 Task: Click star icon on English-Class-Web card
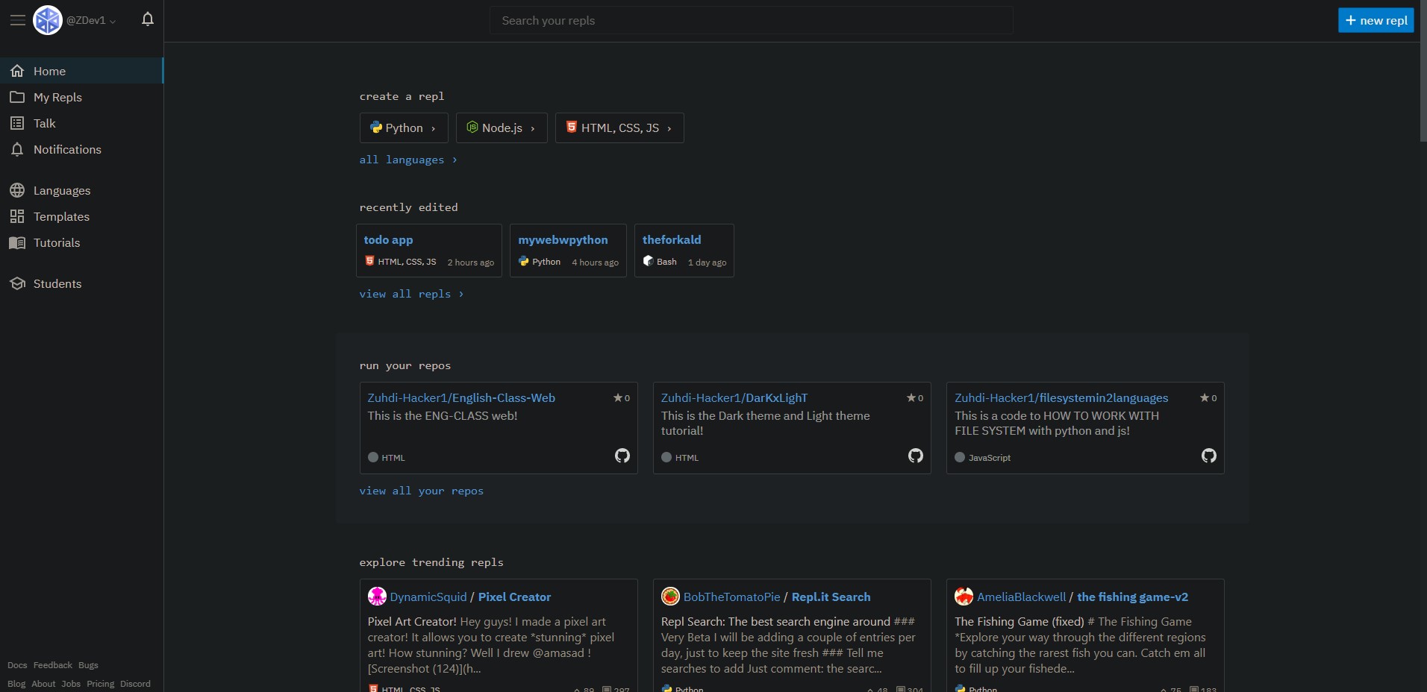pyautogui.click(x=618, y=397)
